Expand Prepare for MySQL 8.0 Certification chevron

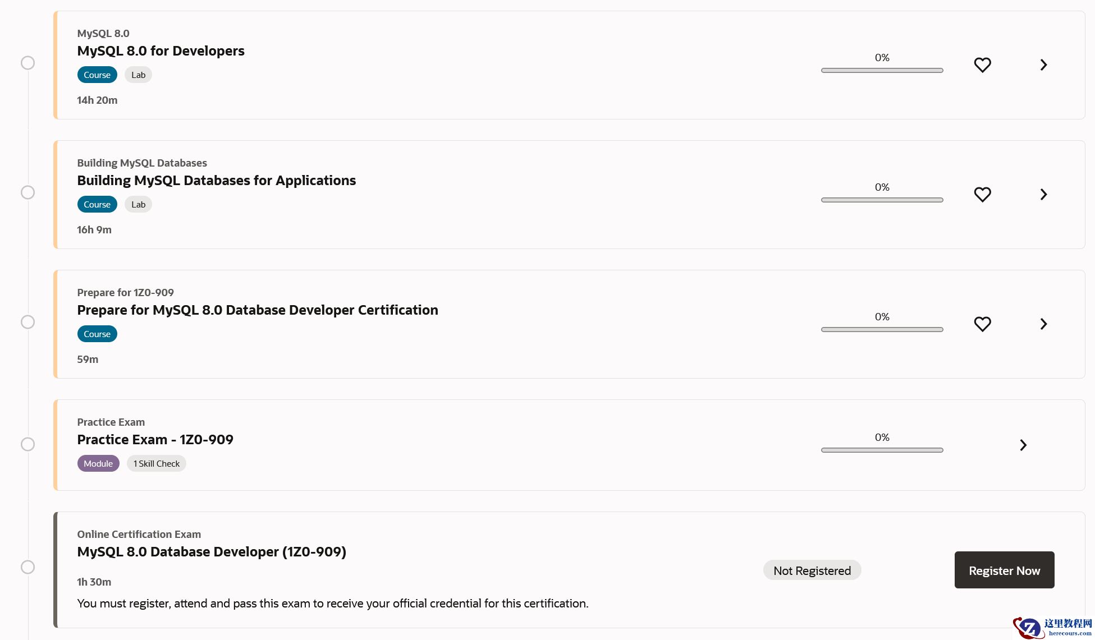[1043, 324]
